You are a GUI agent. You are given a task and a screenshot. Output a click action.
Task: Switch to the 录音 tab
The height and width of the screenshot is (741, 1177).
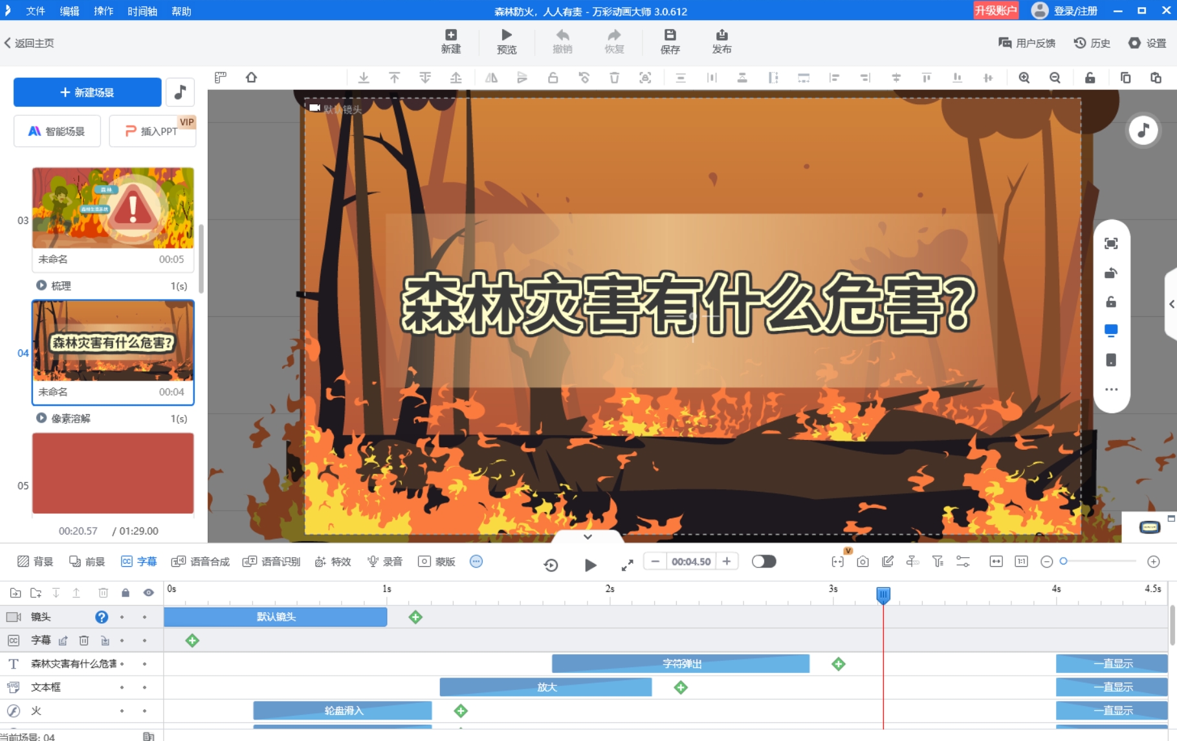click(385, 562)
